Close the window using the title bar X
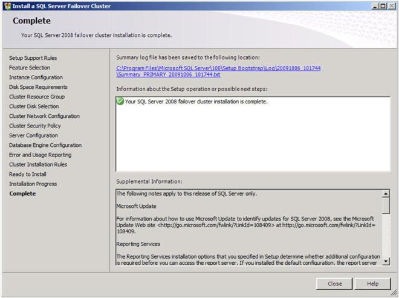This screenshot has height=298, width=399. click(392, 6)
